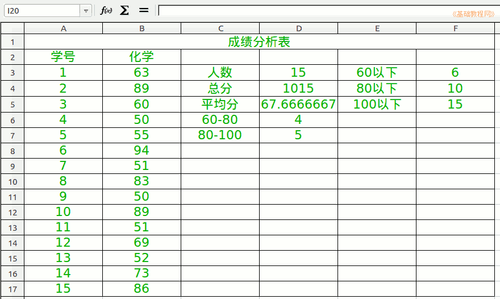Image resolution: width=500 pixels, height=299 pixels.
Task: Select chemistry score 73
Action: coord(142,273)
